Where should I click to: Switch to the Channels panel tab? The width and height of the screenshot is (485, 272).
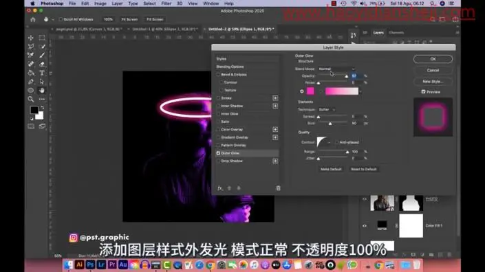[x=396, y=32]
